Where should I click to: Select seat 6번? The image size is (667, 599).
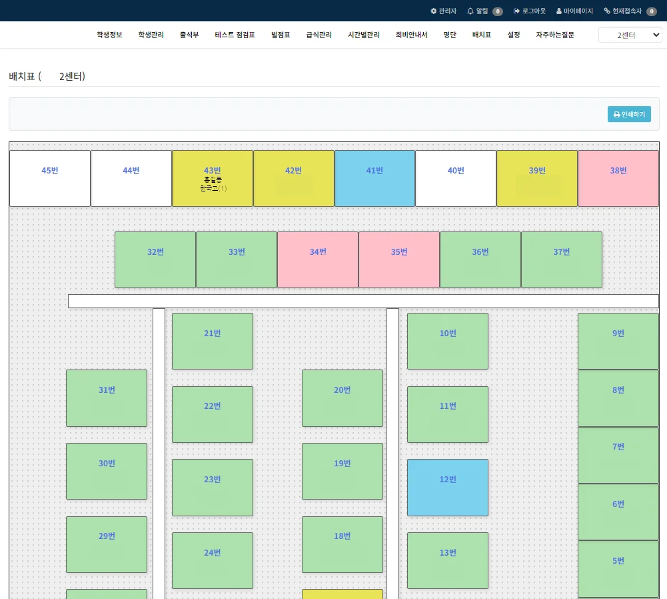[x=618, y=512]
